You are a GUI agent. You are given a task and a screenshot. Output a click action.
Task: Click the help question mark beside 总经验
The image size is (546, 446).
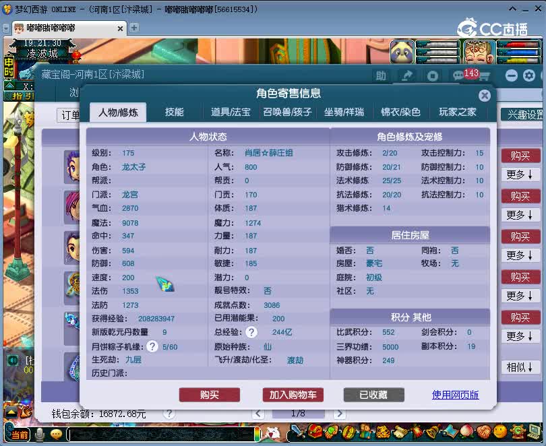[251, 332]
